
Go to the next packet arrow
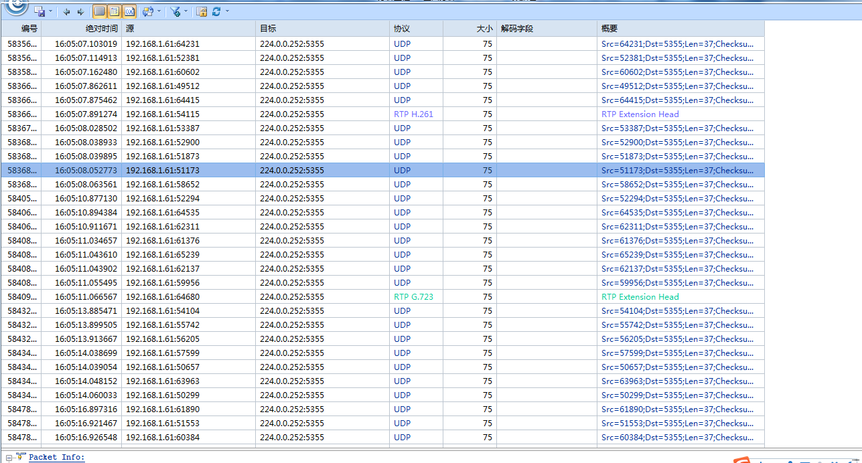click(80, 11)
